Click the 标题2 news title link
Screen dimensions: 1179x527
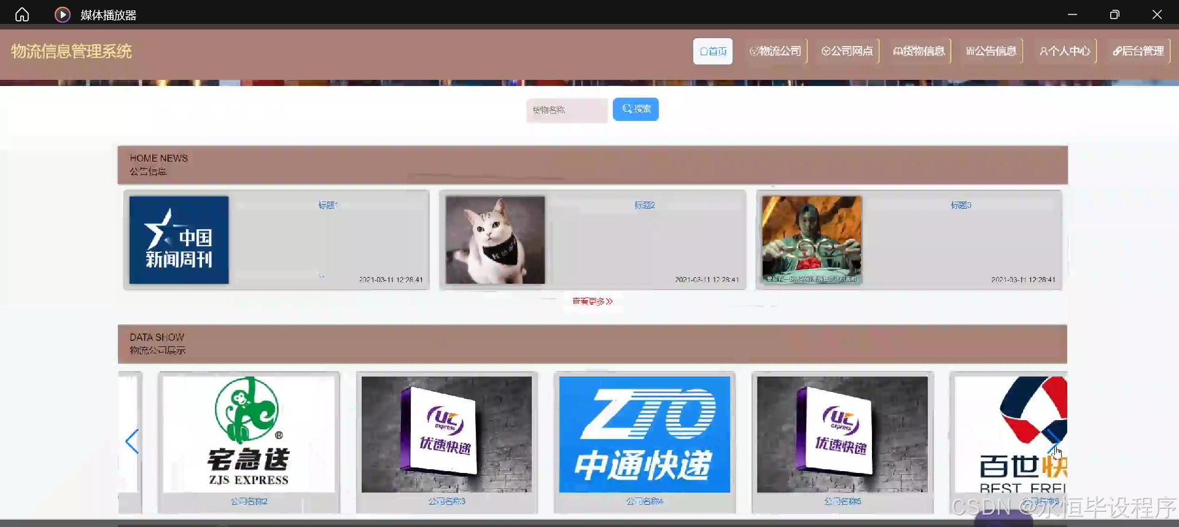click(645, 205)
